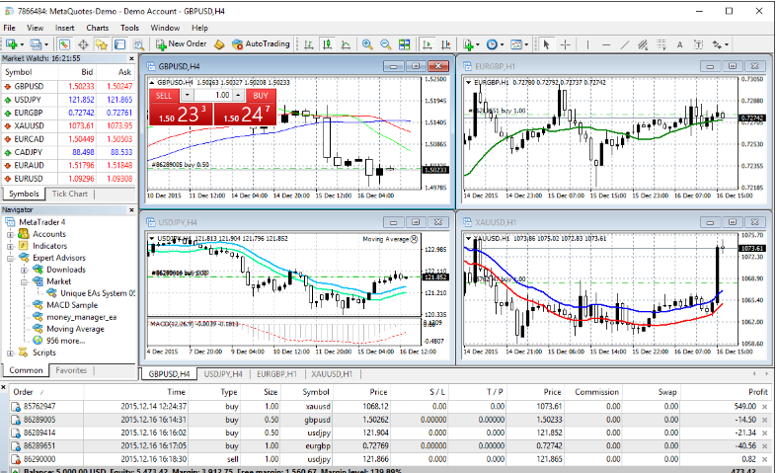The width and height of the screenshot is (777, 473).
Task: Toggle the Market Watch window icon
Action: [64, 44]
